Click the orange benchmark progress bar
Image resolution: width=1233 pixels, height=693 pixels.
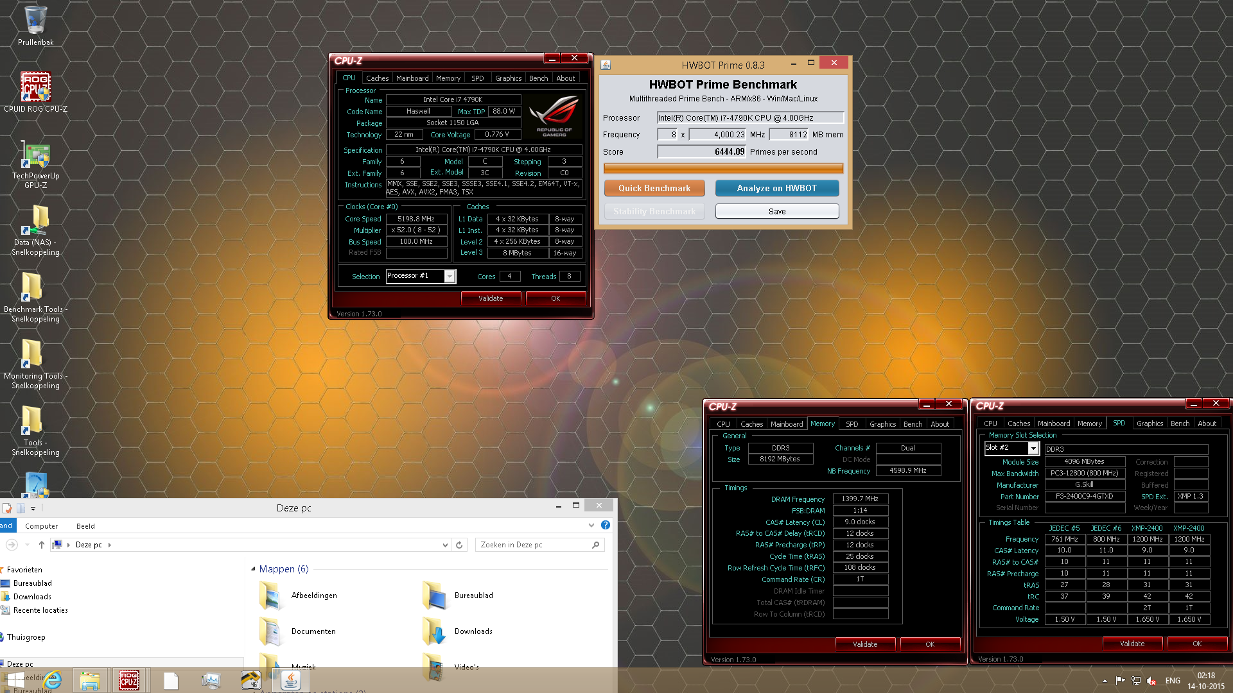pos(723,168)
